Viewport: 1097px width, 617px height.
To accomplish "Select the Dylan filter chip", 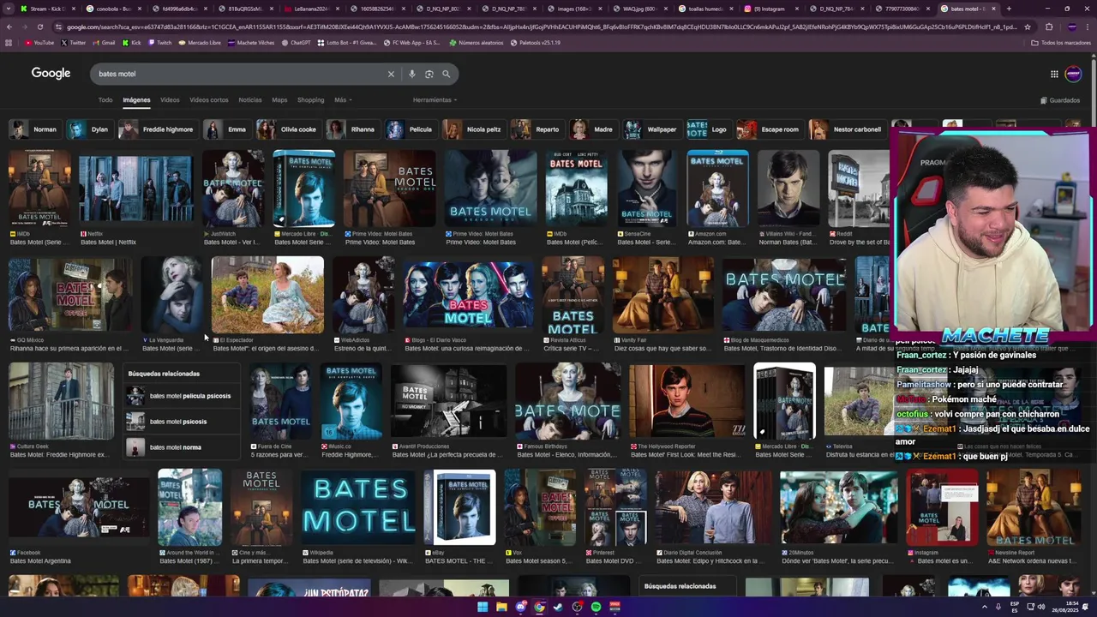I will tap(89, 129).
